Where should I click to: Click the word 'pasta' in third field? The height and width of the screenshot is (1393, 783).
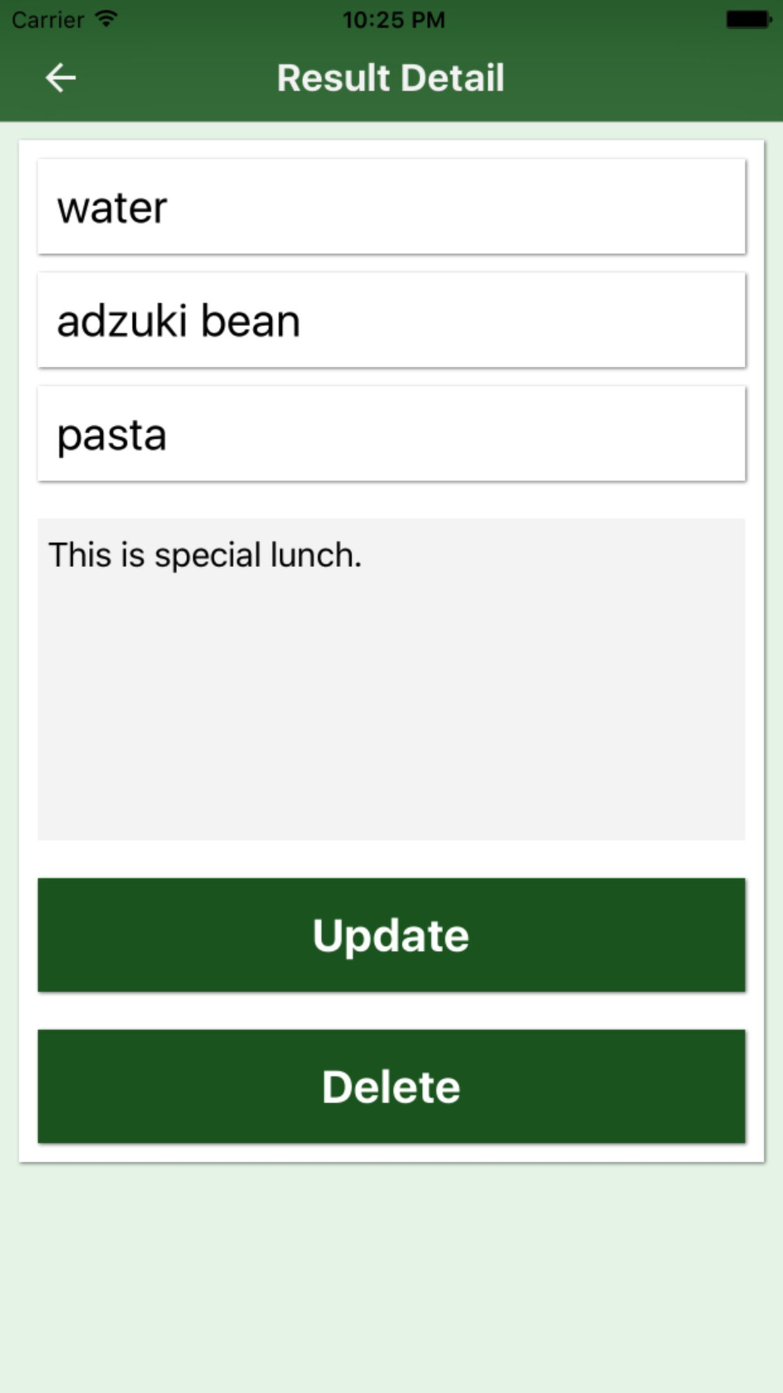[112, 437]
